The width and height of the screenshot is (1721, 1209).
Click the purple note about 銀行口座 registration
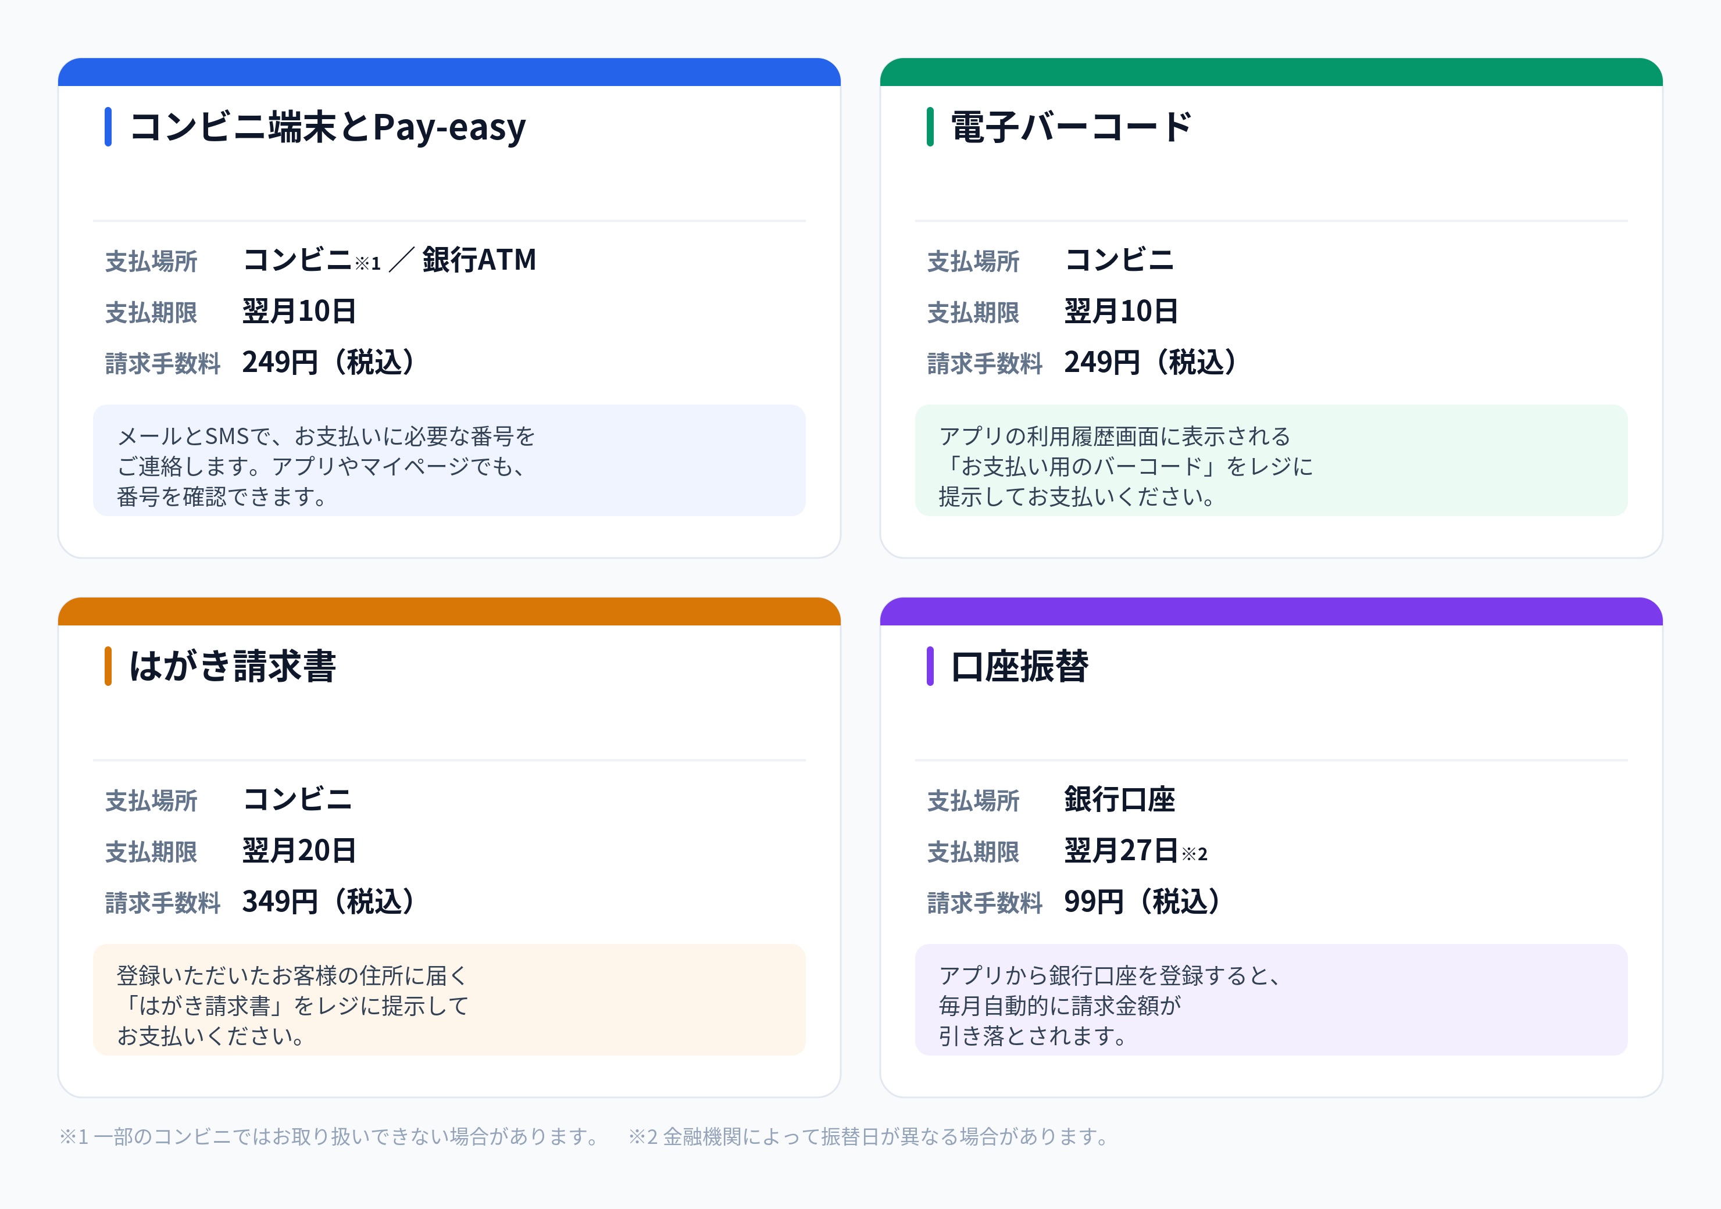[x=1271, y=999]
